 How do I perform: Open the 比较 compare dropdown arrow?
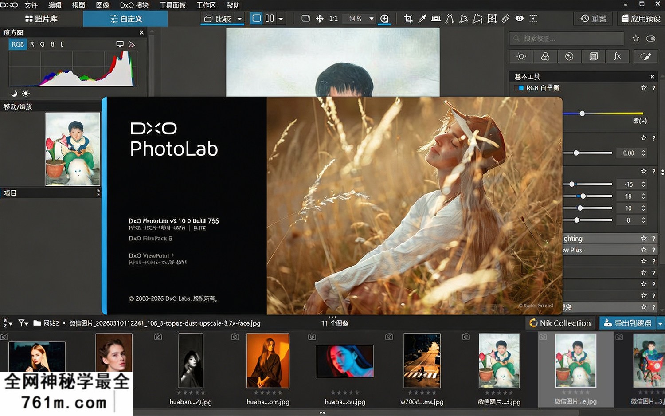tap(239, 19)
